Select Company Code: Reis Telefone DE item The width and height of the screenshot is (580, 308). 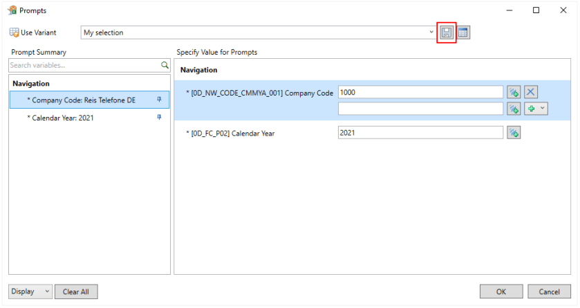coord(84,100)
